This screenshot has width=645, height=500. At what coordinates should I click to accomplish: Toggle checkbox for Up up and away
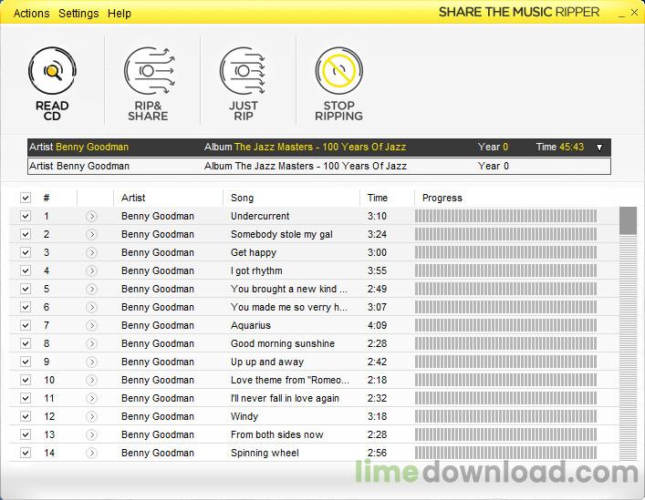pos(26,362)
